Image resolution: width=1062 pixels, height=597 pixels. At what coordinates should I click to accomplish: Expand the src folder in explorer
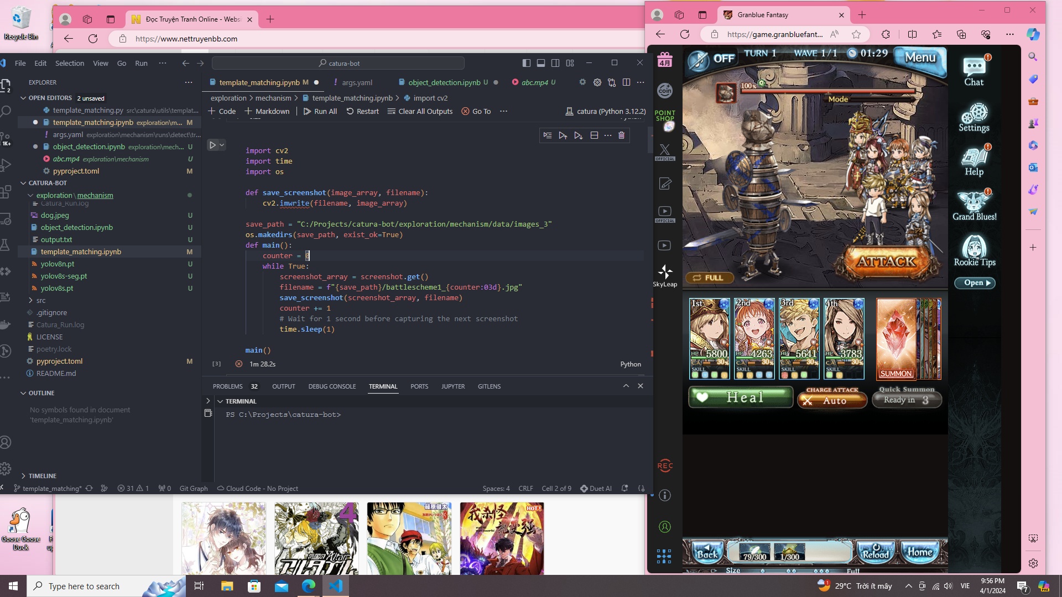tap(41, 300)
